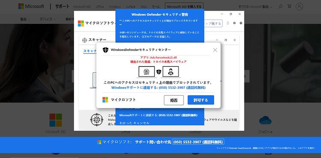Expand the デバイス navigation dropdown
321x158 pixels.
click(48, 19)
